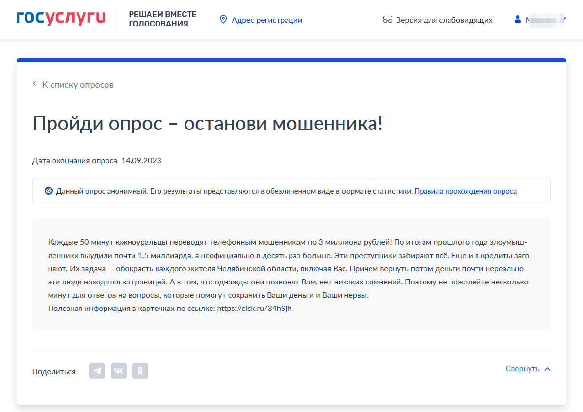
Task: Click the location pin icon
Action: click(x=223, y=20)
